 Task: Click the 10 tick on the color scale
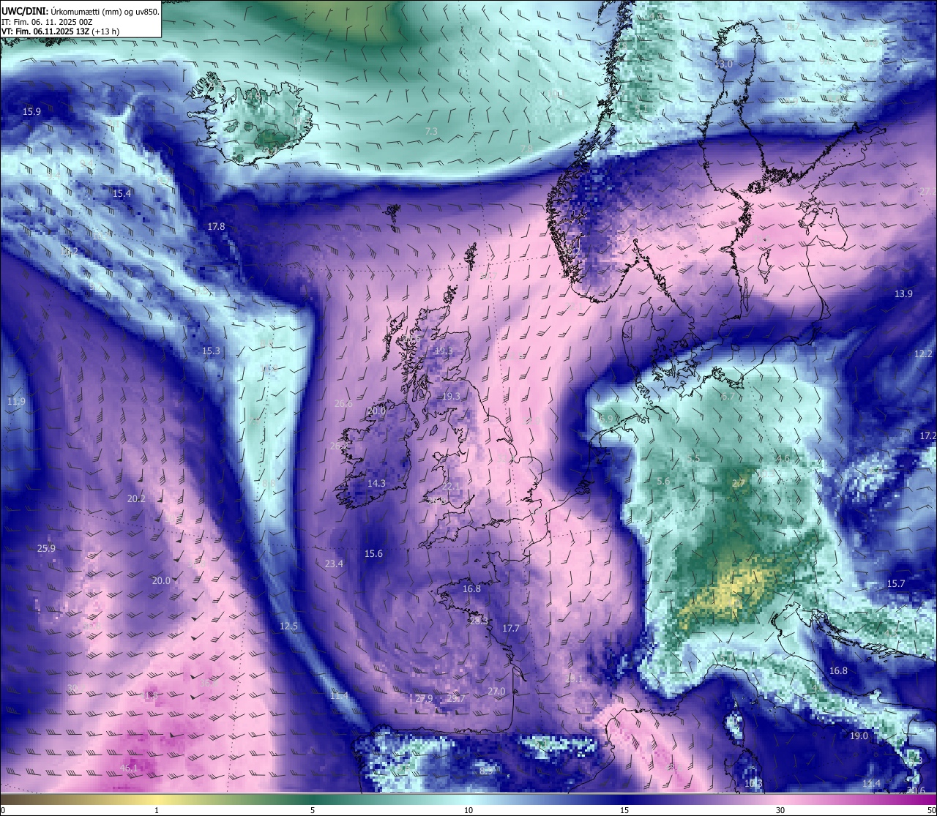point(468,810)
